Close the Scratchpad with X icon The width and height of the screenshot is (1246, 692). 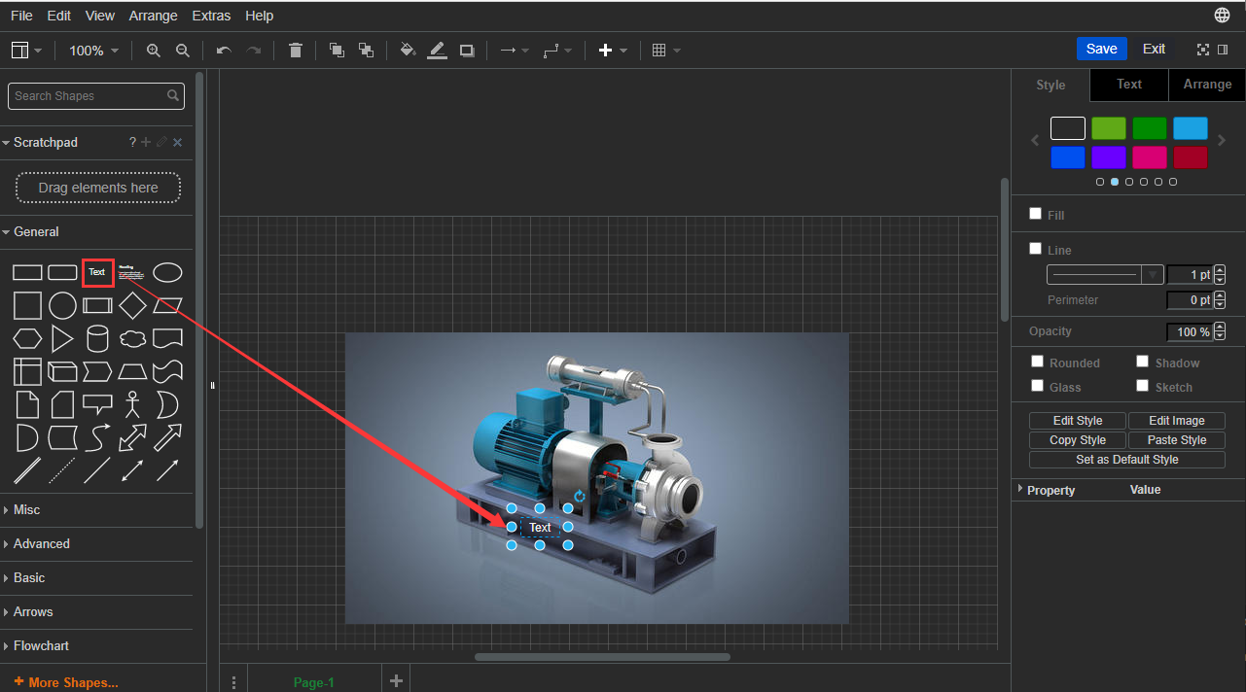[x=177, y=143]
